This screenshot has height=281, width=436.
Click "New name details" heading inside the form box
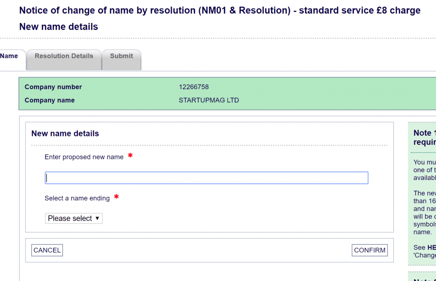point(65,133)
